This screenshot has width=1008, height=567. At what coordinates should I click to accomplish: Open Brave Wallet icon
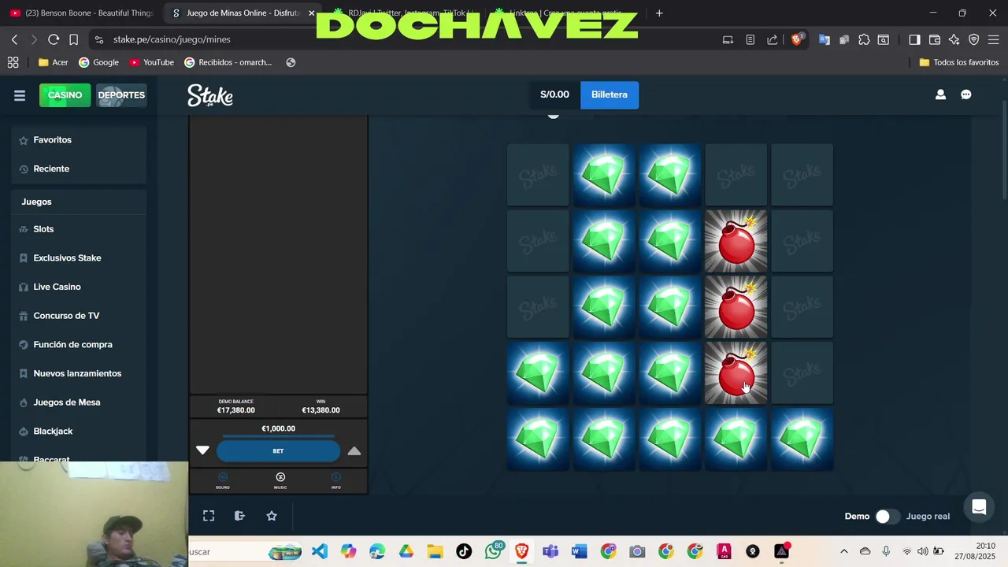point(935,39)
